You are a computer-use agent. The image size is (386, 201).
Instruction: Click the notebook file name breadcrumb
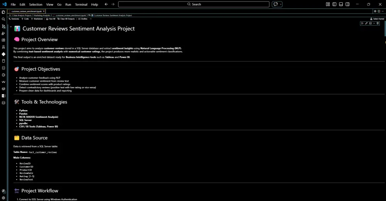pyautogui.click(x=70, y=15)
